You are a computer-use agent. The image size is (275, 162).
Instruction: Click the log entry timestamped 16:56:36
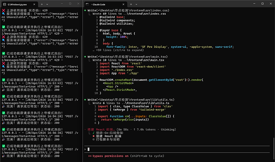pyautogui.click(x=40, y=135)
